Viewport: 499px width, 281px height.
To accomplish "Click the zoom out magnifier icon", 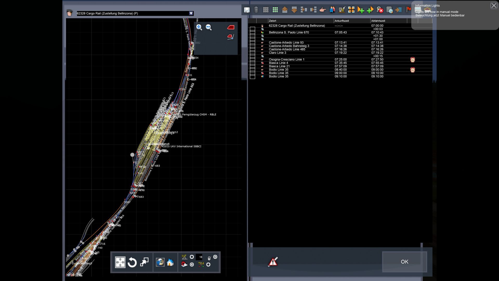I will (x=209, y=27).
